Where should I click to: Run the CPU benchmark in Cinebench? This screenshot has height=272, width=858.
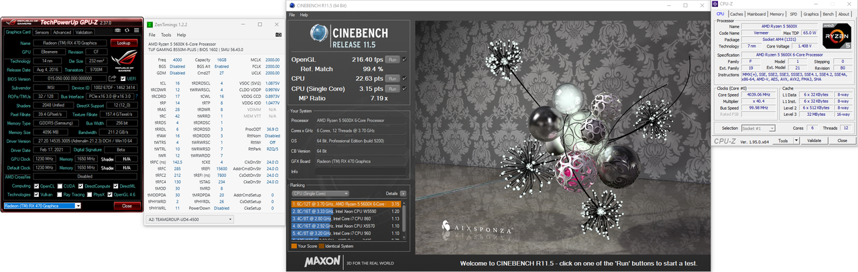coord(392,78)
